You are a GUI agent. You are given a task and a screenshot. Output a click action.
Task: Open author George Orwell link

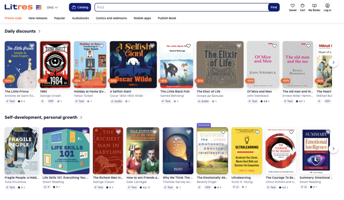(x=50, y=96)
